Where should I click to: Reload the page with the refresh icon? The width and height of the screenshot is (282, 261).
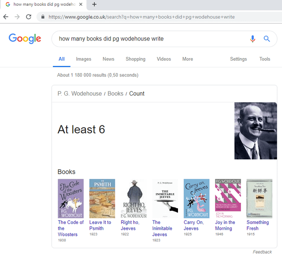point(29,17)
